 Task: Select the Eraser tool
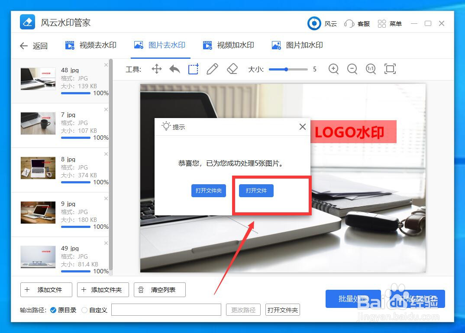[x=232, y=69]
